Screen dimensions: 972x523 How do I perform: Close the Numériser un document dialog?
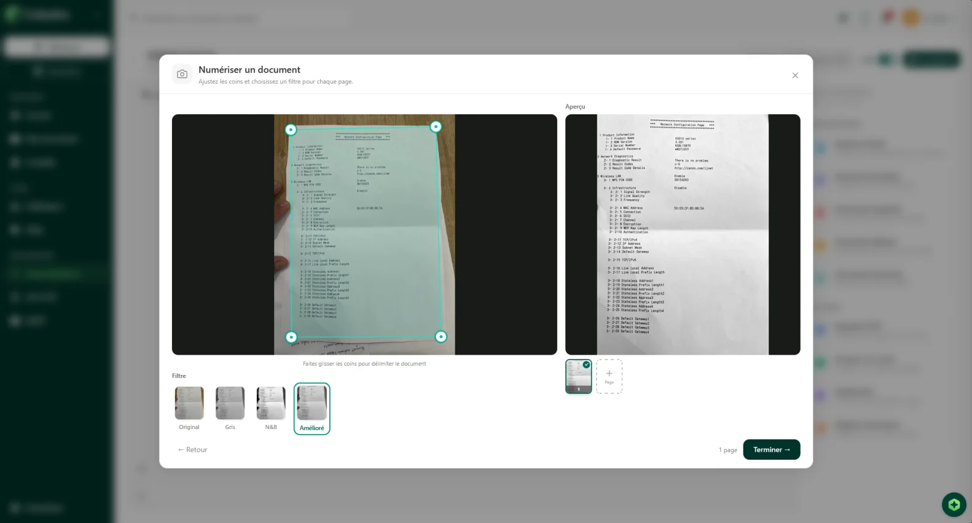[x=795, y=76]
